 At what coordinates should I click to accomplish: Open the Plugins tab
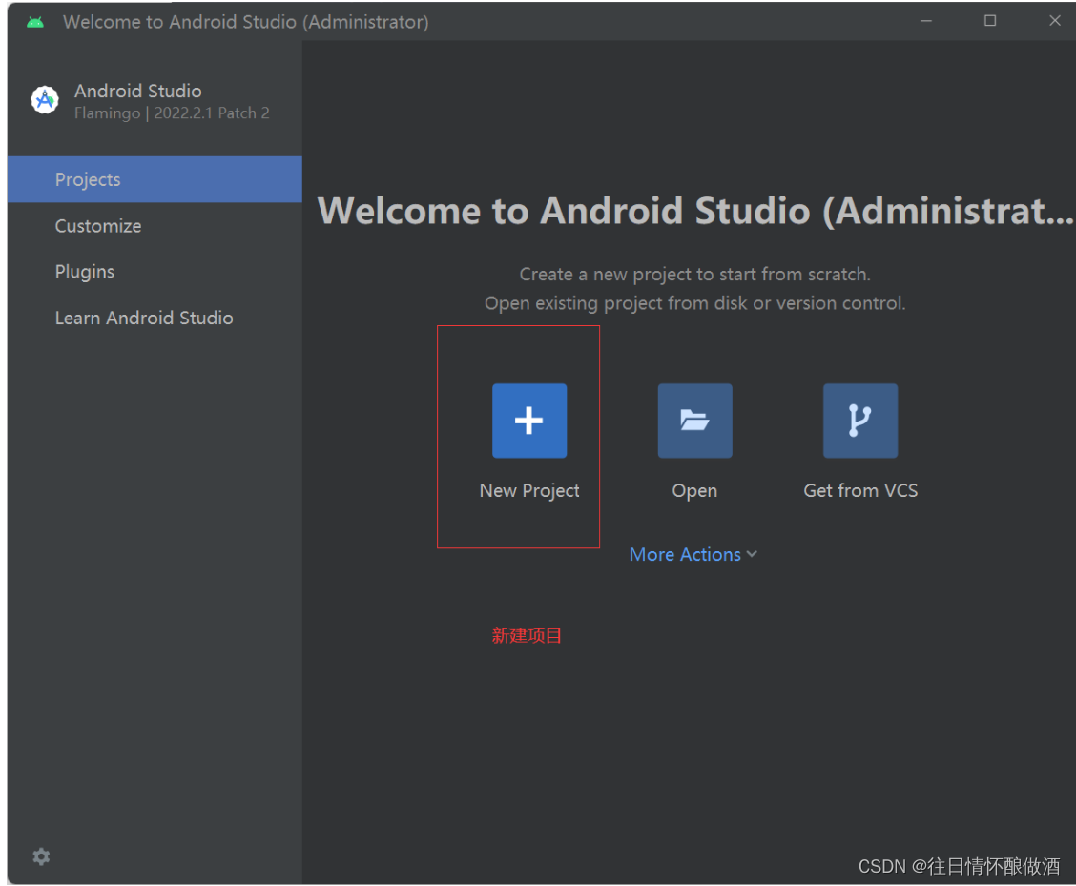click(155, 272)
